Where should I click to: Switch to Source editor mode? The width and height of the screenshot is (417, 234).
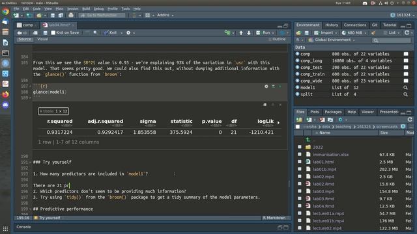click(x=25, y=39)
